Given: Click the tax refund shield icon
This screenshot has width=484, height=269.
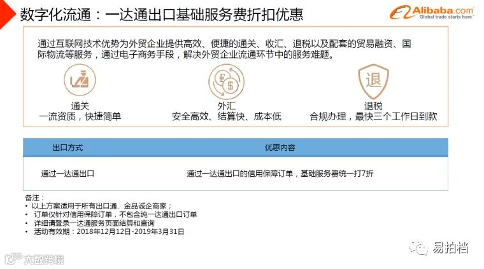Looking at the screenshot, I should [373, 81].
